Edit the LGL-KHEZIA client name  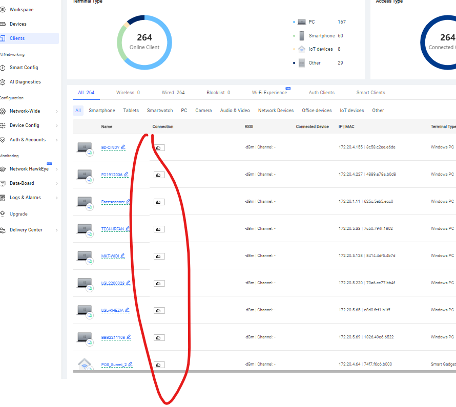click(128, 310)
